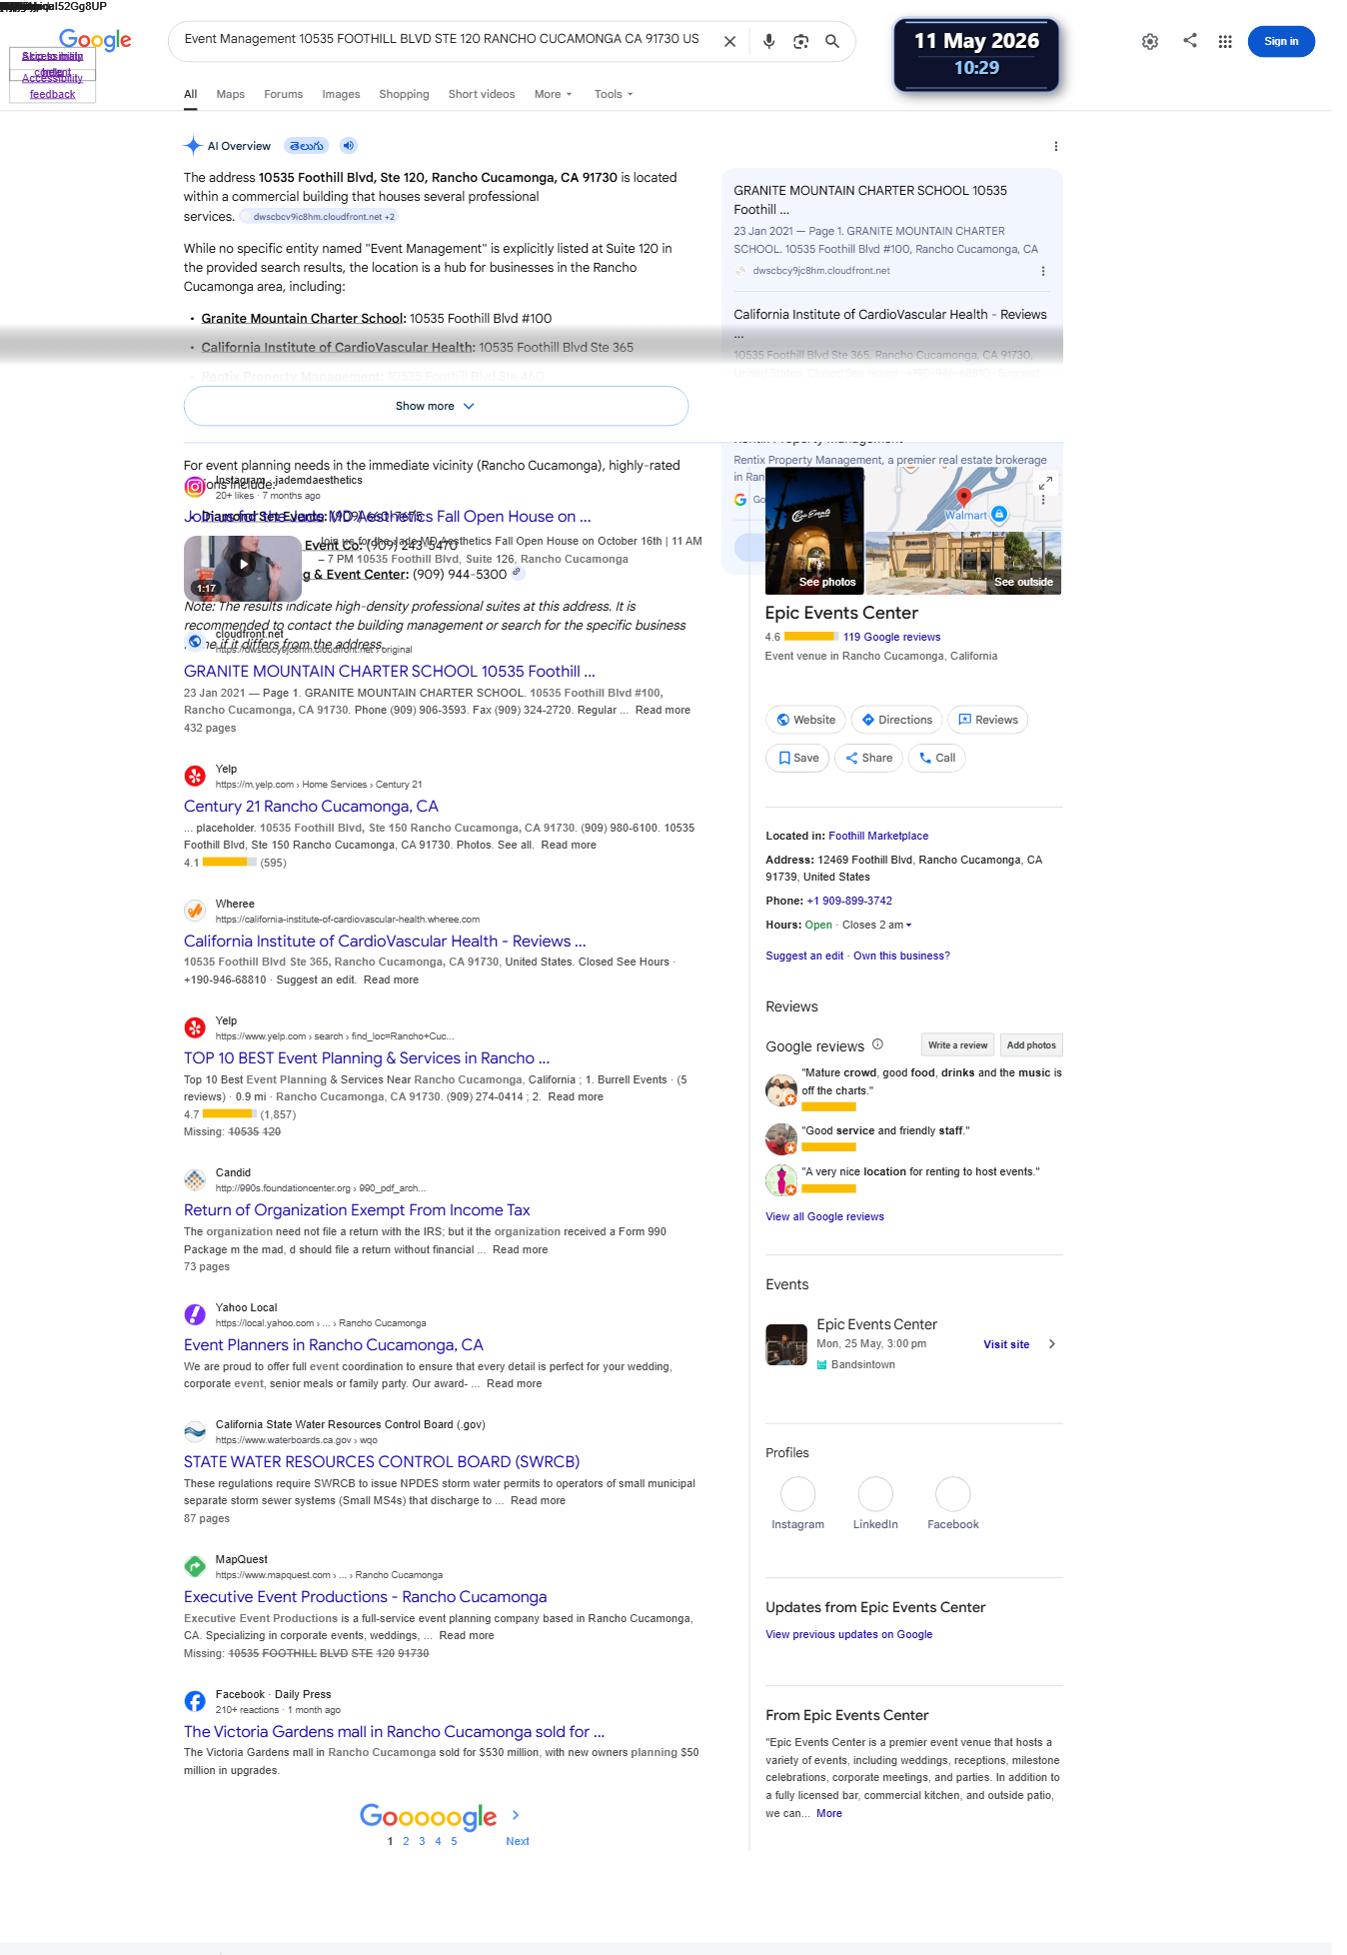The height and width of the screenshot is (1955, 1347).
Task: Start voice search with the microphone icon
Action: click(768, 42)
